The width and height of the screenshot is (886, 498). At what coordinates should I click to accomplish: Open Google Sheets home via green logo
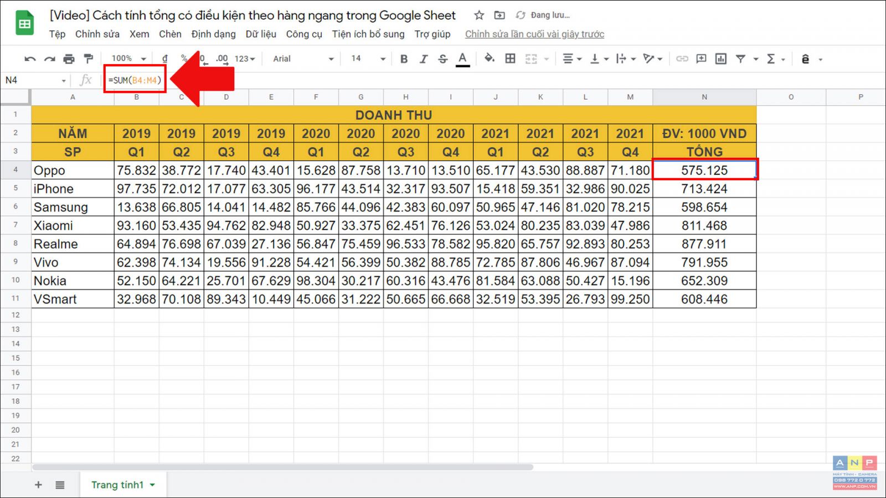[24, 23]
